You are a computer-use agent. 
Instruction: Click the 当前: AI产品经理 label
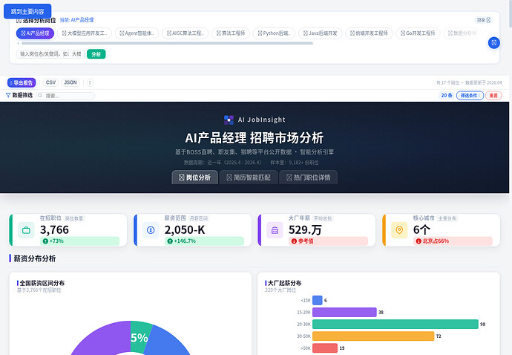point(76,20)
